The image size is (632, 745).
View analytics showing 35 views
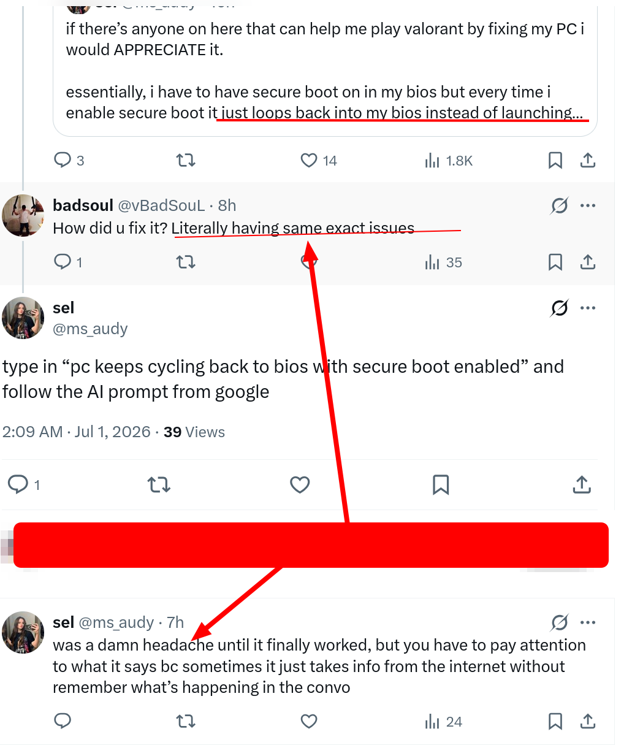coord(443,262)
